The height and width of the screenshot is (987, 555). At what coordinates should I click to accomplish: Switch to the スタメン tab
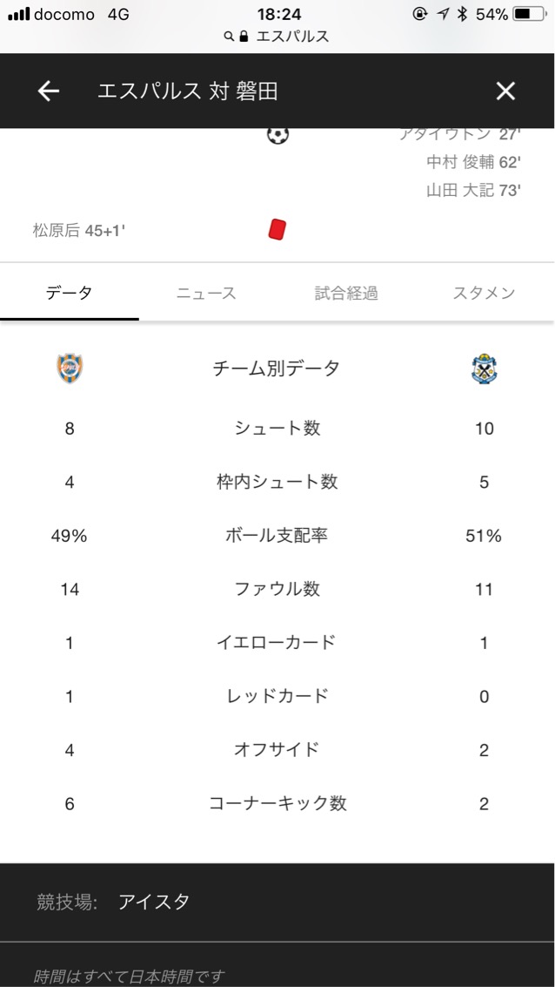coord(484,294)
